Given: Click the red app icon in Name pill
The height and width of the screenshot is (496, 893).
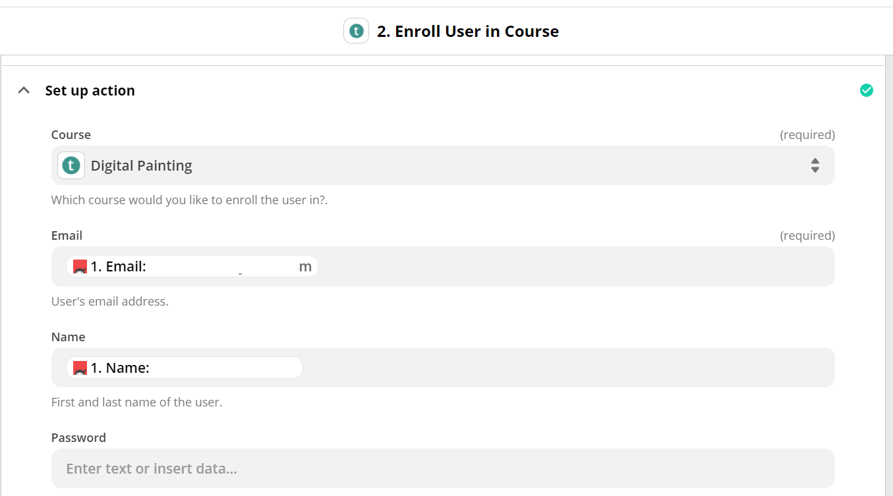Looking at the screenshot, I should click(x=80, y=368).
